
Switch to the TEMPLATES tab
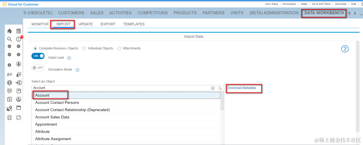pyautogui.click(x=134, y=24)
